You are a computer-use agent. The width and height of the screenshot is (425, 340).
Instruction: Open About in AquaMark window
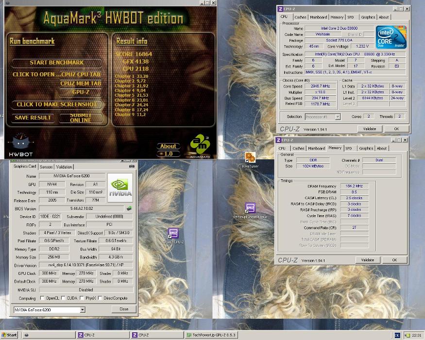(169, 146)
